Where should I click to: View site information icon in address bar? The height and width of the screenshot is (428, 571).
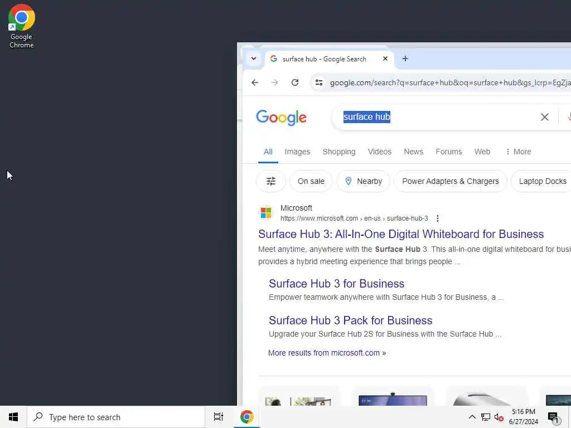pyautogui.click(x=319, y=82)
